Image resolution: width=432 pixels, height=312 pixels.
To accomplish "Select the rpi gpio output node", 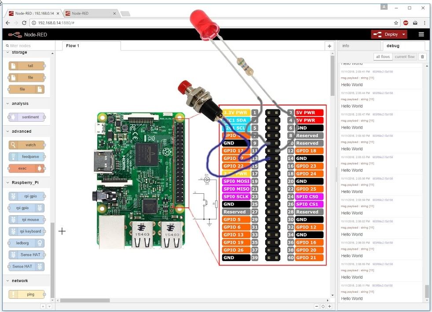I will pyautogui.click(x=26, y=208).
